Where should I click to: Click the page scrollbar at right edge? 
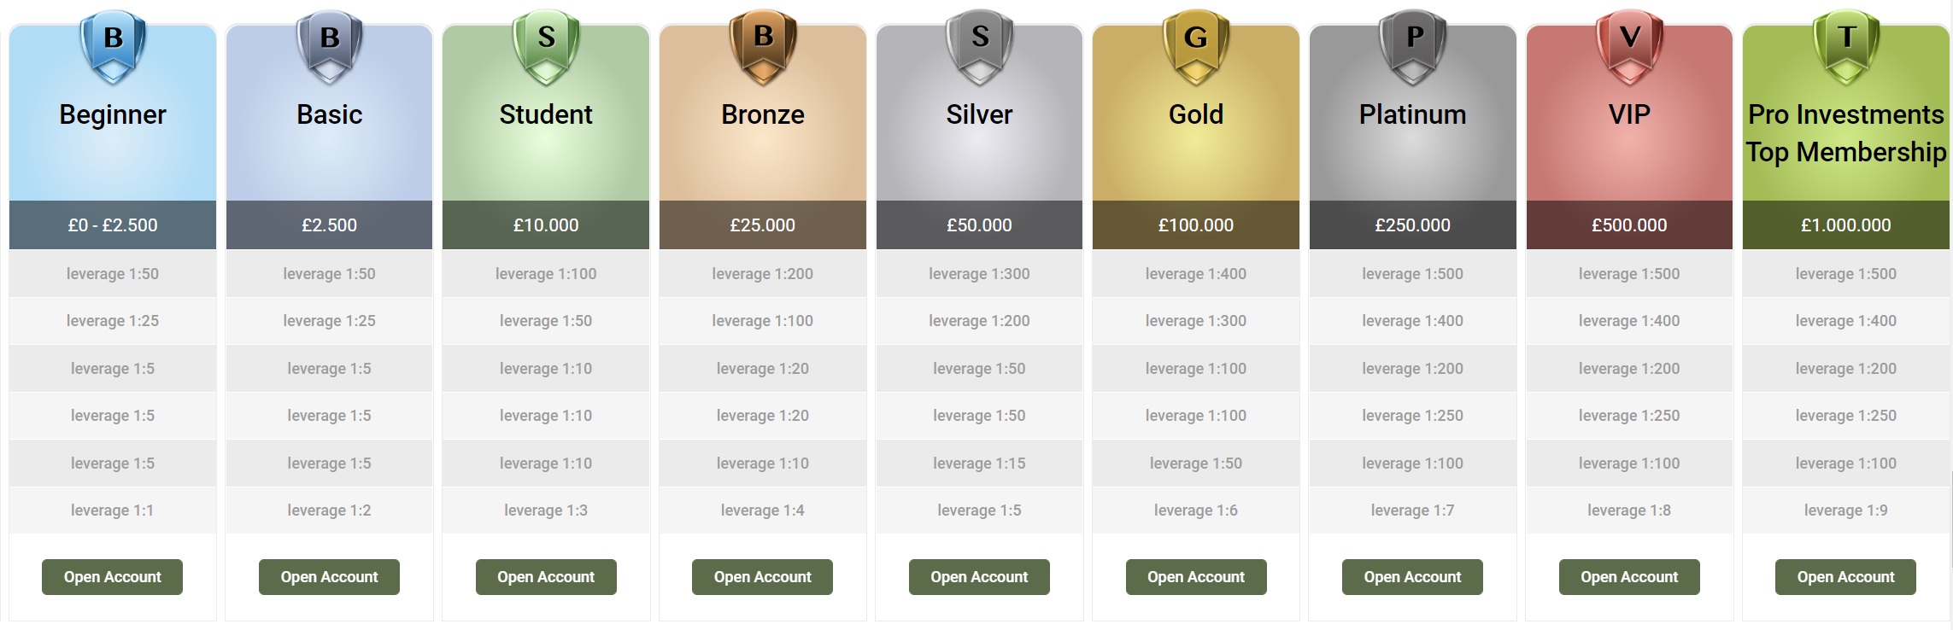[x=1950, y=521]
